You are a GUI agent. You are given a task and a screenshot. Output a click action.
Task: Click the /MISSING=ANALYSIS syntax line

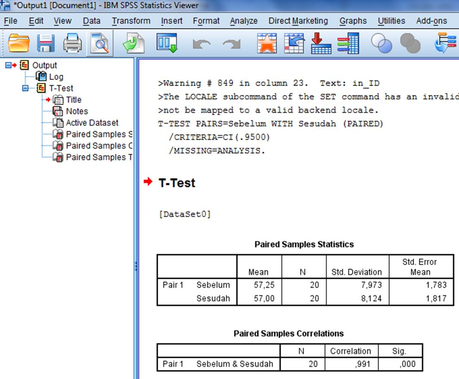click(x=217, y=150)
